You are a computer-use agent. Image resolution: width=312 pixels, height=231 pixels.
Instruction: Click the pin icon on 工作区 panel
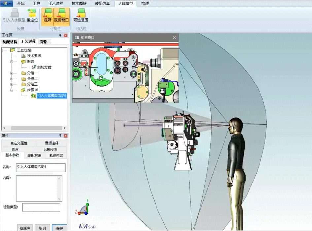(x=60, y=35)
